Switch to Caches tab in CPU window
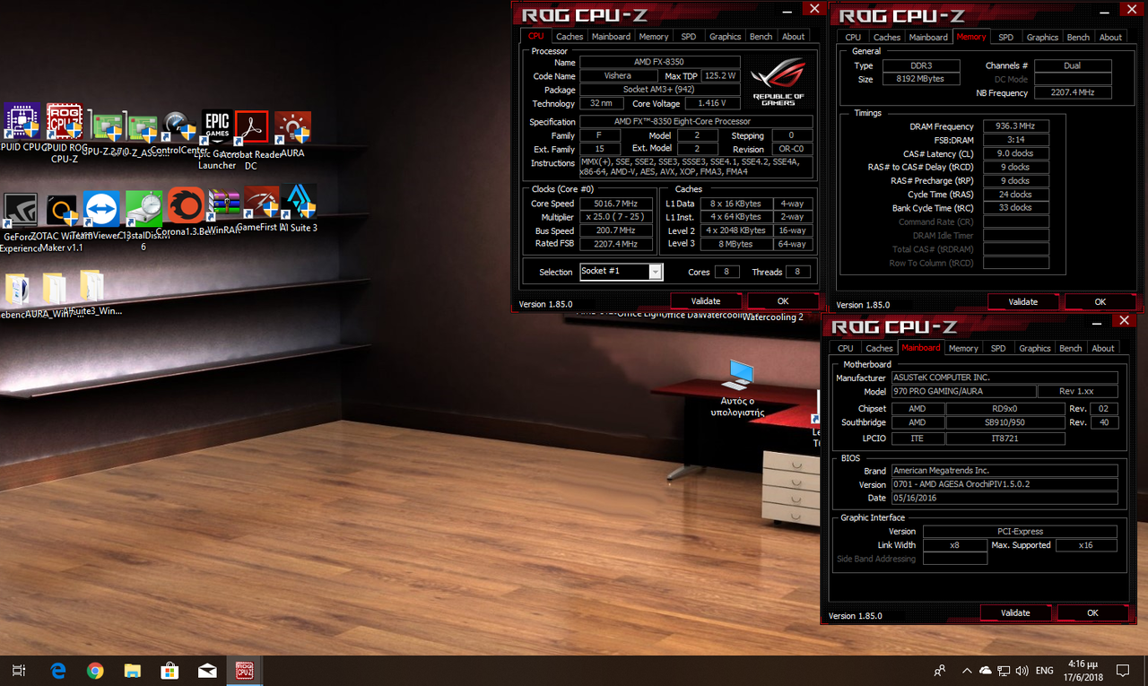Viewport: 1148px width, 686px height. (x=570, y=36)
